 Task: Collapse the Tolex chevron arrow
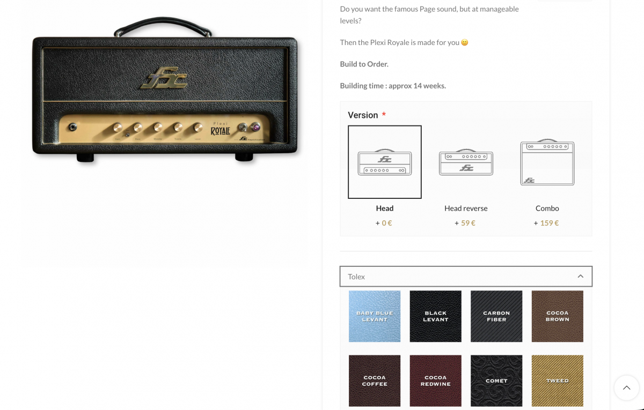[x=580, y=277]
